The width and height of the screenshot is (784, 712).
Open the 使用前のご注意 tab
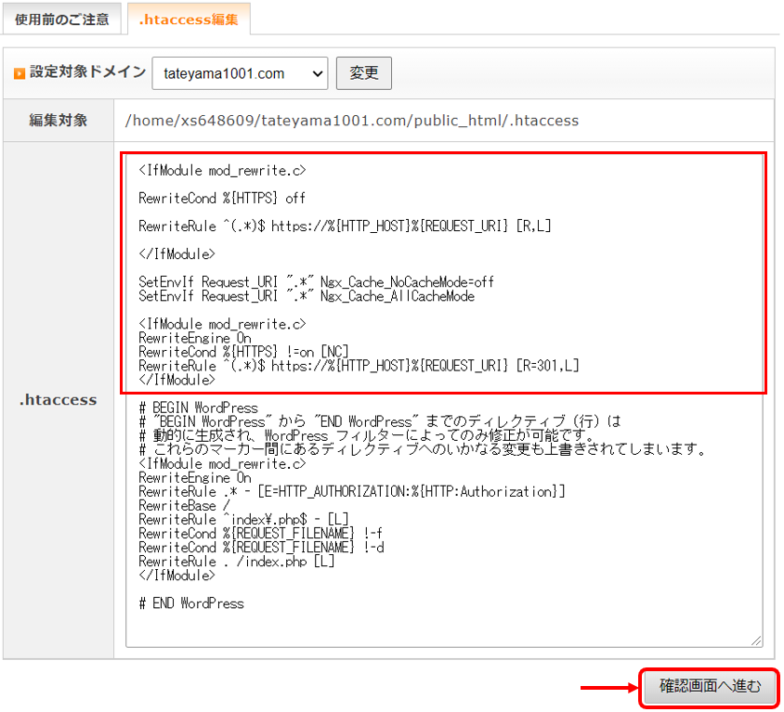[x=61, y=19]
